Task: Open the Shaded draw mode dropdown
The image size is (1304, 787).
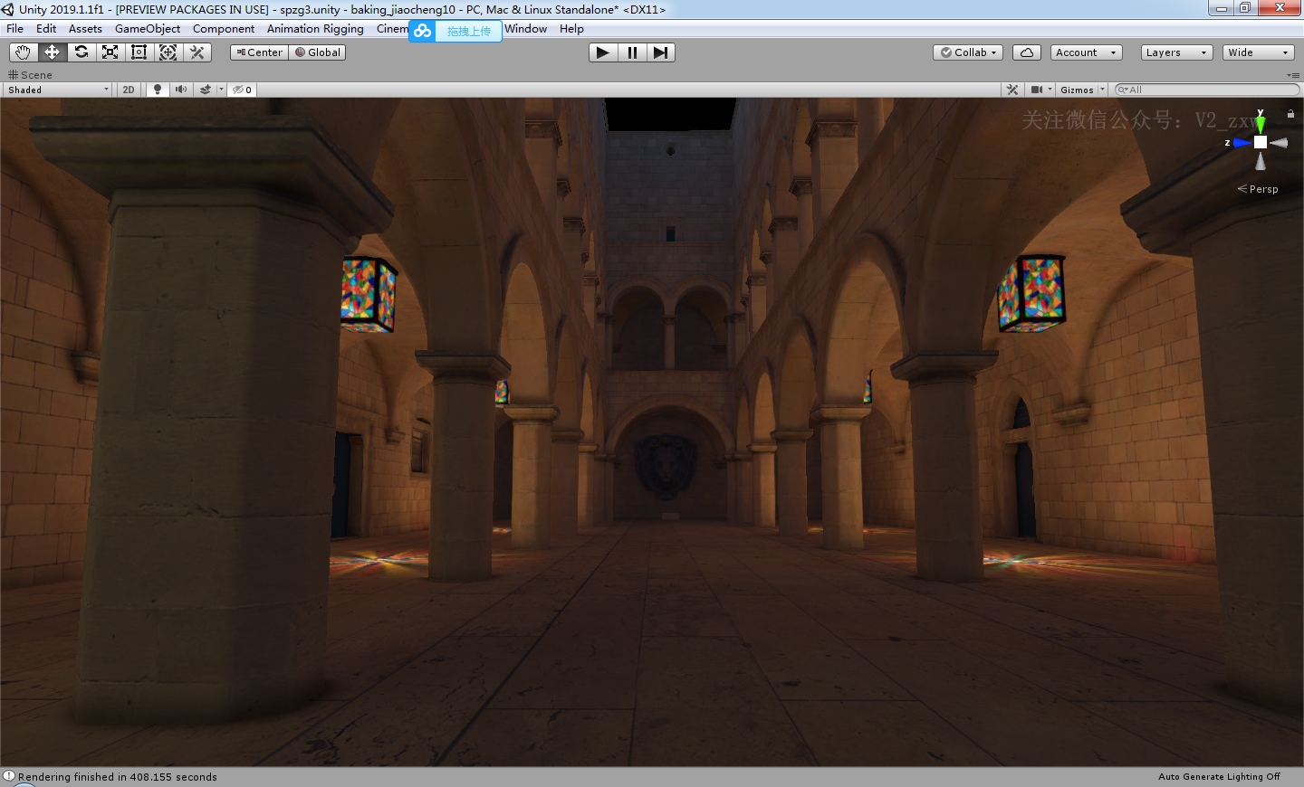Action: pyautogui.click(x=58, y=90)
